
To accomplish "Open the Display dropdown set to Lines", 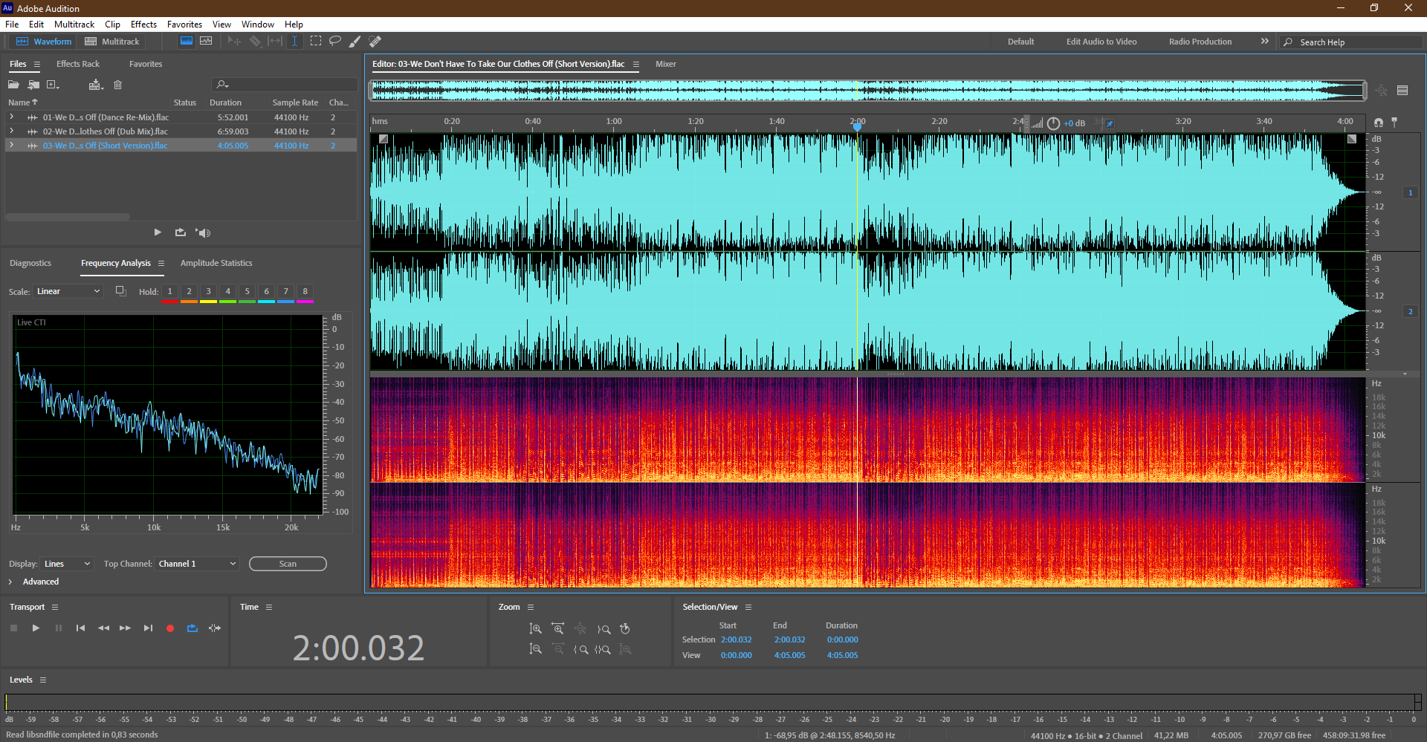I will click(67, 564).
